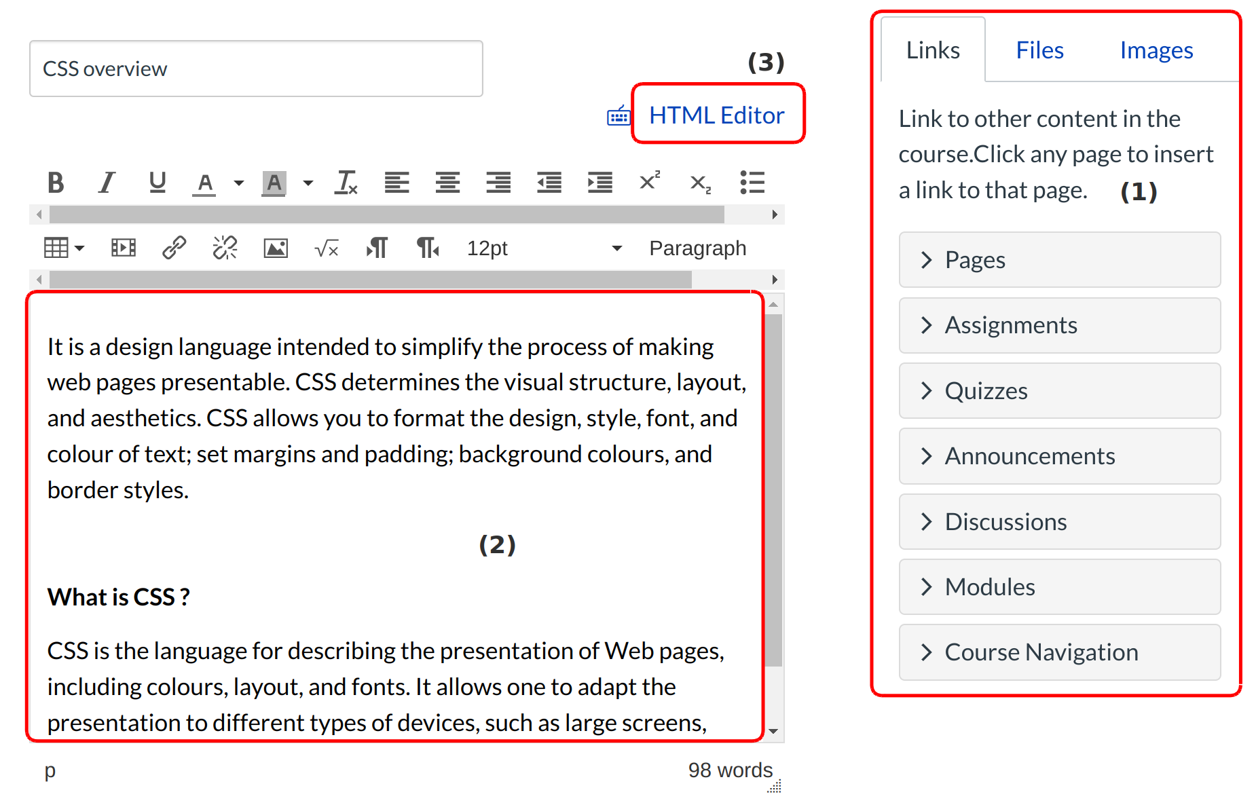Screen dimensions: 1256x805
Task: Apply superscript formatting
Action: pos(650,181)
